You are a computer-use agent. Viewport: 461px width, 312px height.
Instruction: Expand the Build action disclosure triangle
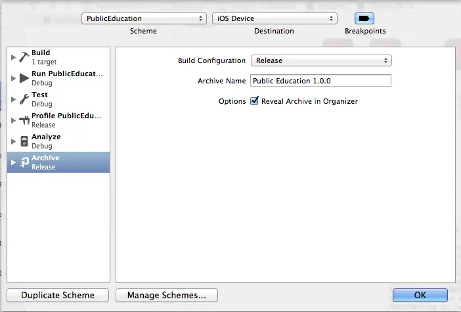pos(13,57)
